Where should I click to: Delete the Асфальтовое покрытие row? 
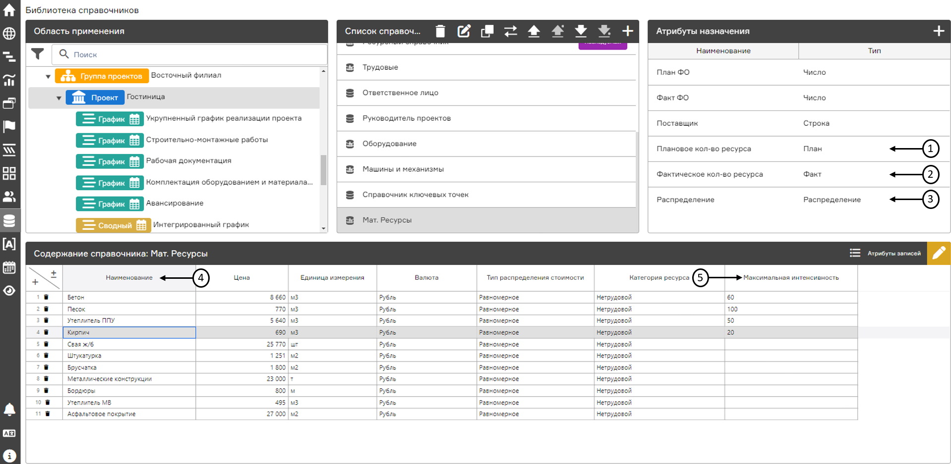coord(48,414)
